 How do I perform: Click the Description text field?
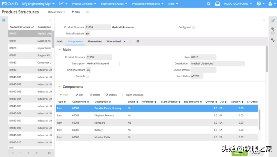pos(103,63)
